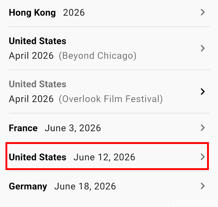Click United States label above Beyond Chicago
This screenshot has height=207, width=218.
(37, 41)
